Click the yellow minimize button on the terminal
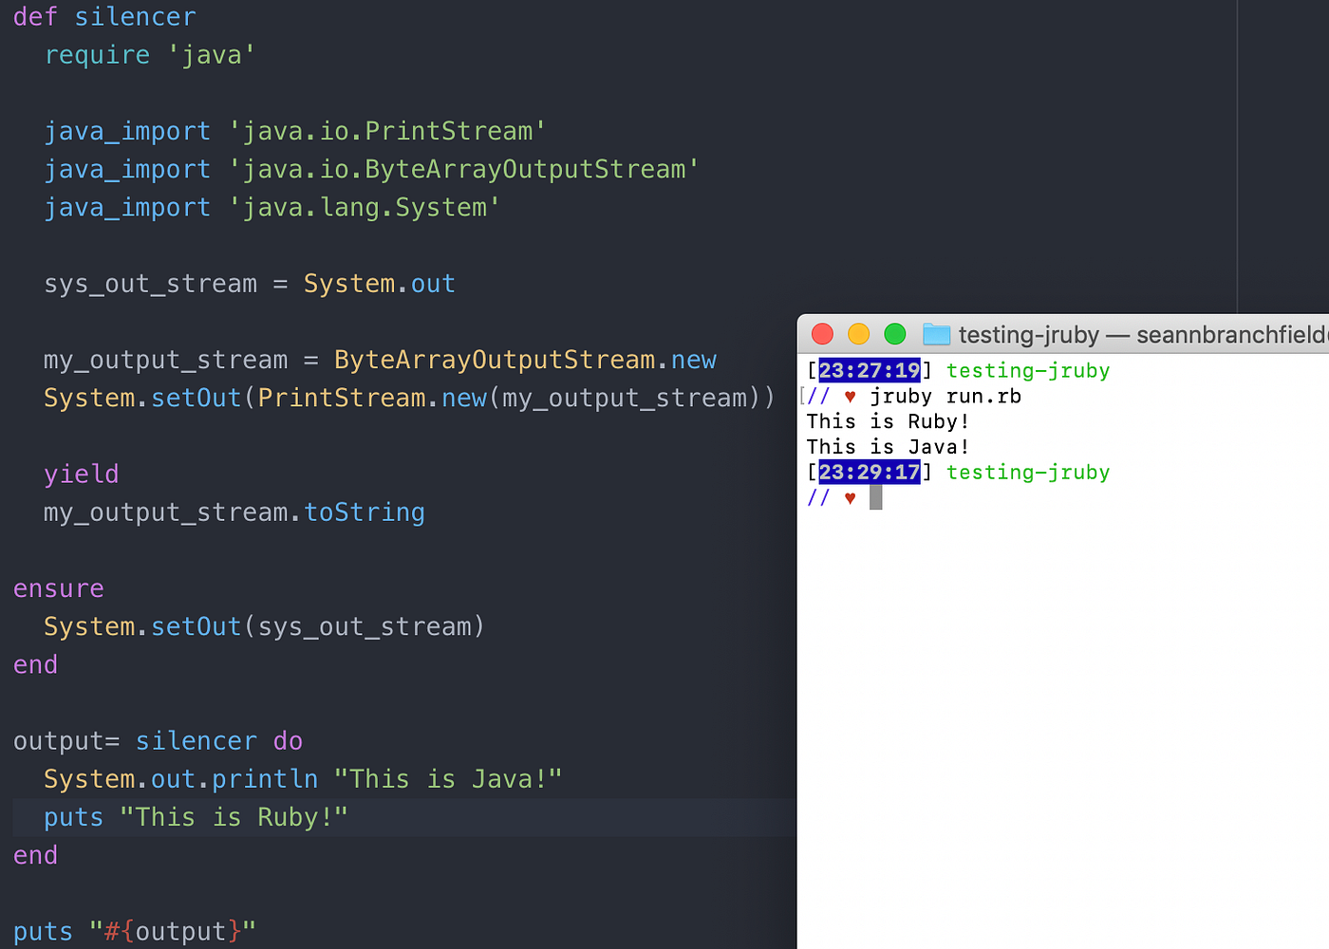 (x=858, y=334)
